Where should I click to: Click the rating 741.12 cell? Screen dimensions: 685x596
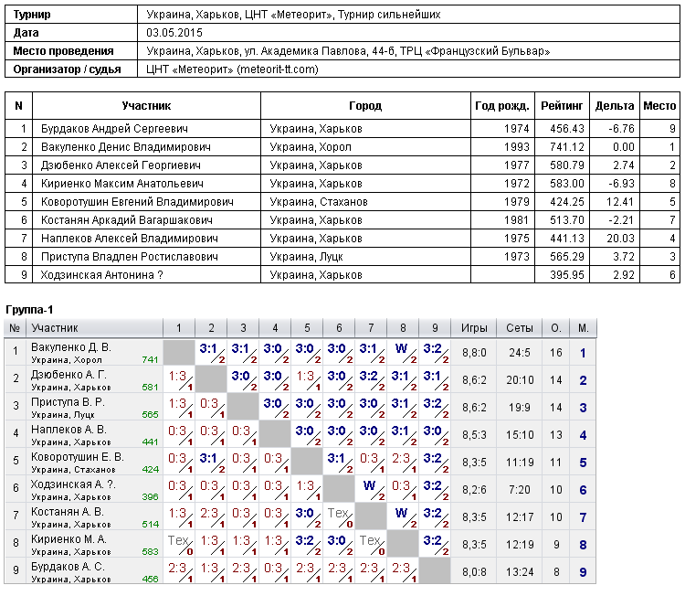click(x=567, y=147)
